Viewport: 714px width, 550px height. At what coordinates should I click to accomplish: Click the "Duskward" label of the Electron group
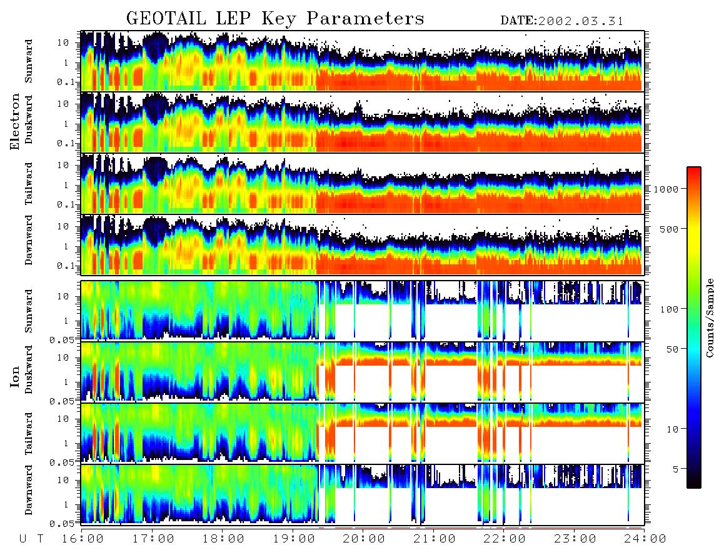[x=29, y=119]
